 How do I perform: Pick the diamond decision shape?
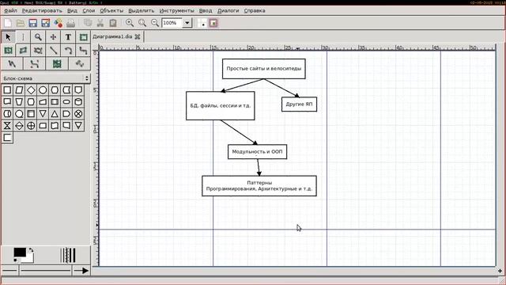[31, 90]
